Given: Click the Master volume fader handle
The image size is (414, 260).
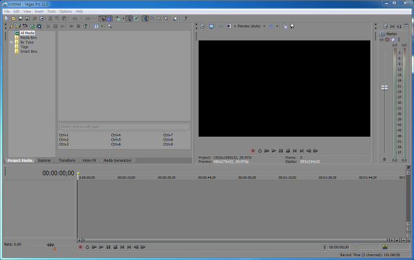Looking at the screenshot, I should 385,88.
